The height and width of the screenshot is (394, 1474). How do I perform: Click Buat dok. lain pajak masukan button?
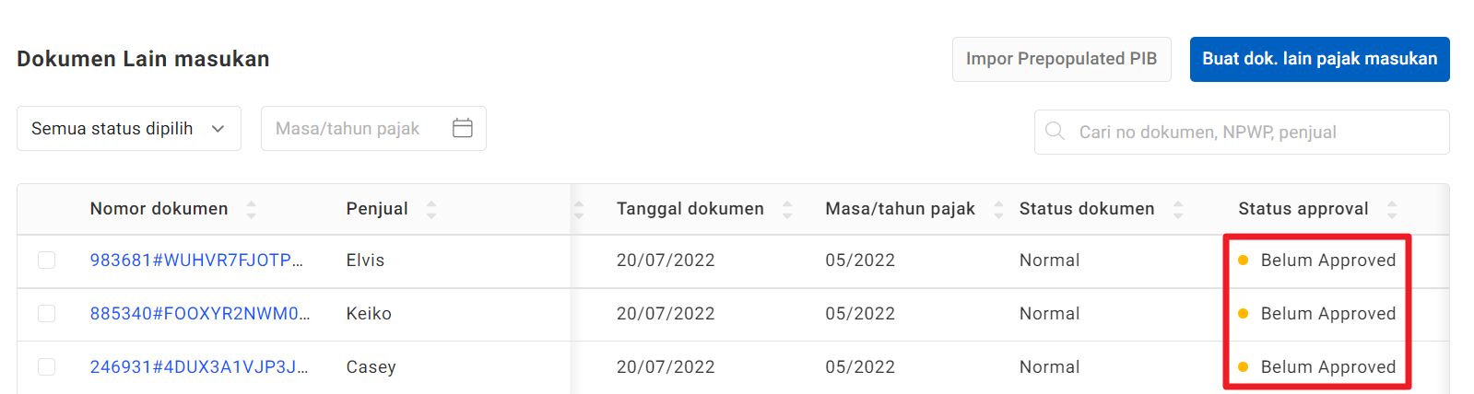click(x=1319, y=59)
